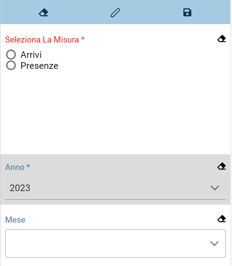Screen dimensions: 232x266
Task: Select the Presenze radio button
Action: click(11, 65)
